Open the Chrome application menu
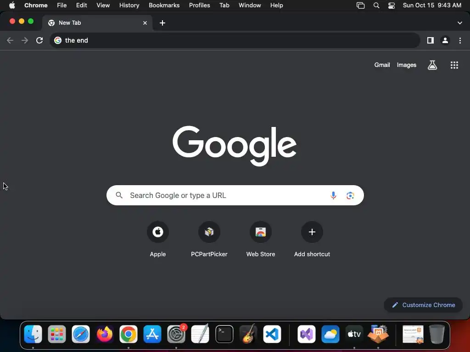Screen dimensions: 470x352 click(36, 5)
